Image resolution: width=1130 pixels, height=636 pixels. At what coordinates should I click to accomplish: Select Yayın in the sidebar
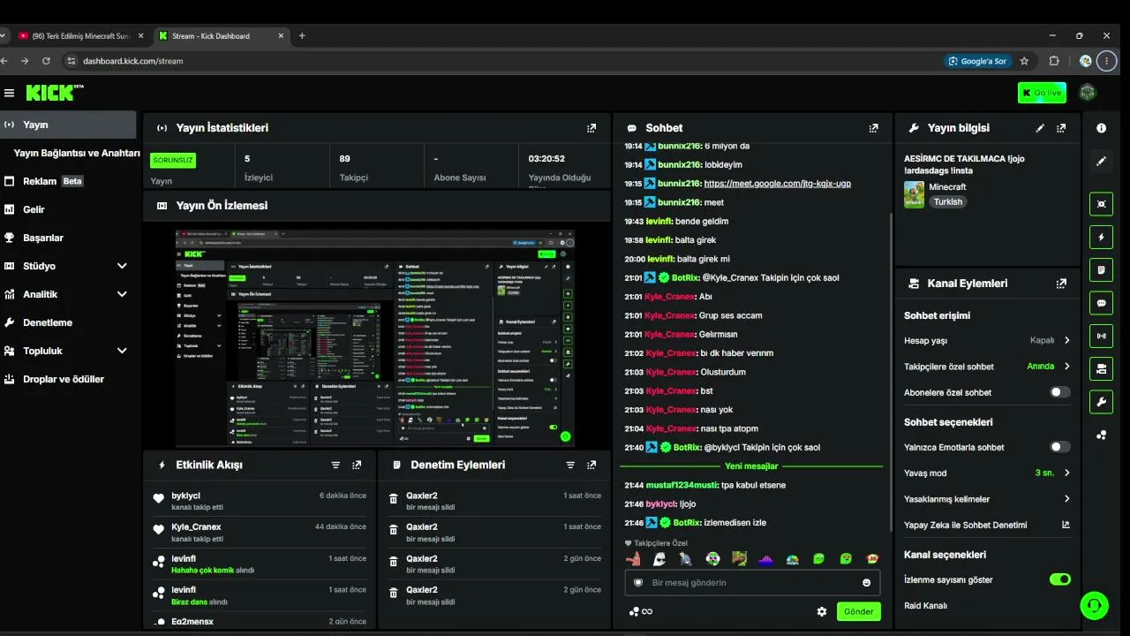point(68,125)
